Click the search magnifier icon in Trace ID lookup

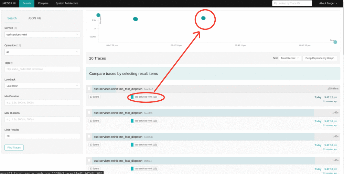(275, 3)
